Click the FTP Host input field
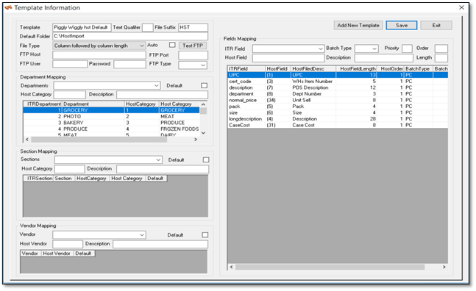This screenshot has width=476, height=291. point(99,55)
